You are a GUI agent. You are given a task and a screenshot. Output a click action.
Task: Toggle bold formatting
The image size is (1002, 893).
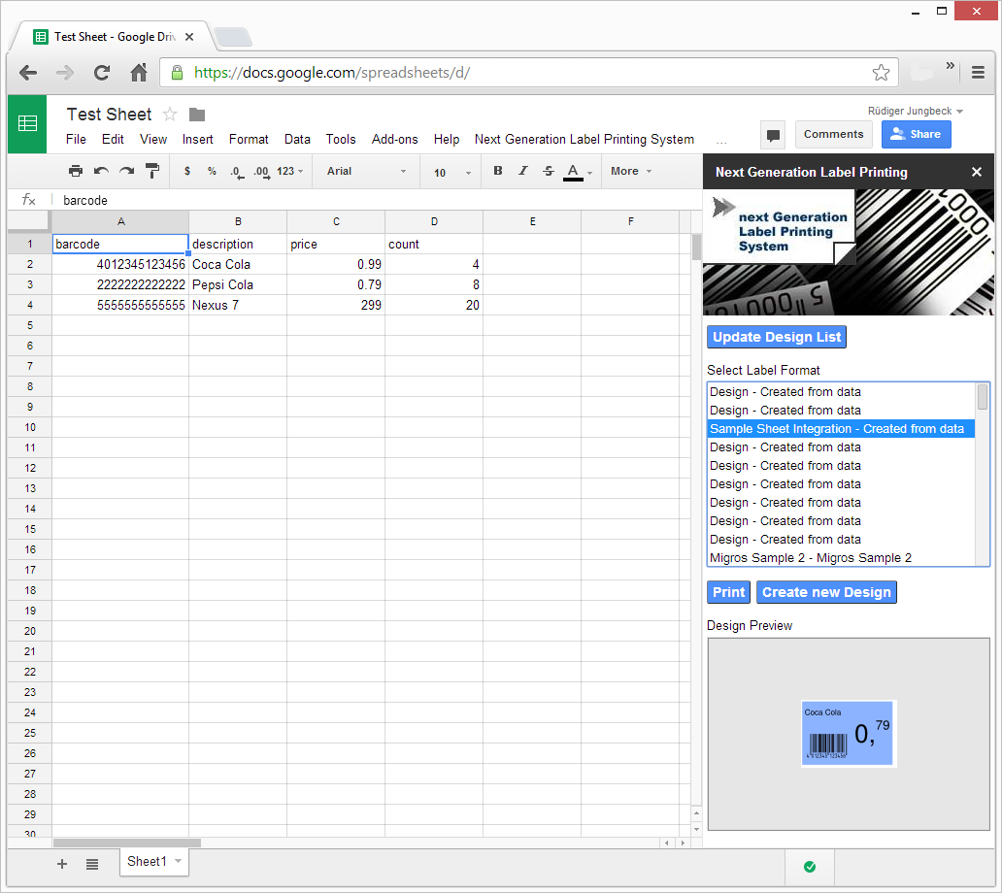(498, 171)
